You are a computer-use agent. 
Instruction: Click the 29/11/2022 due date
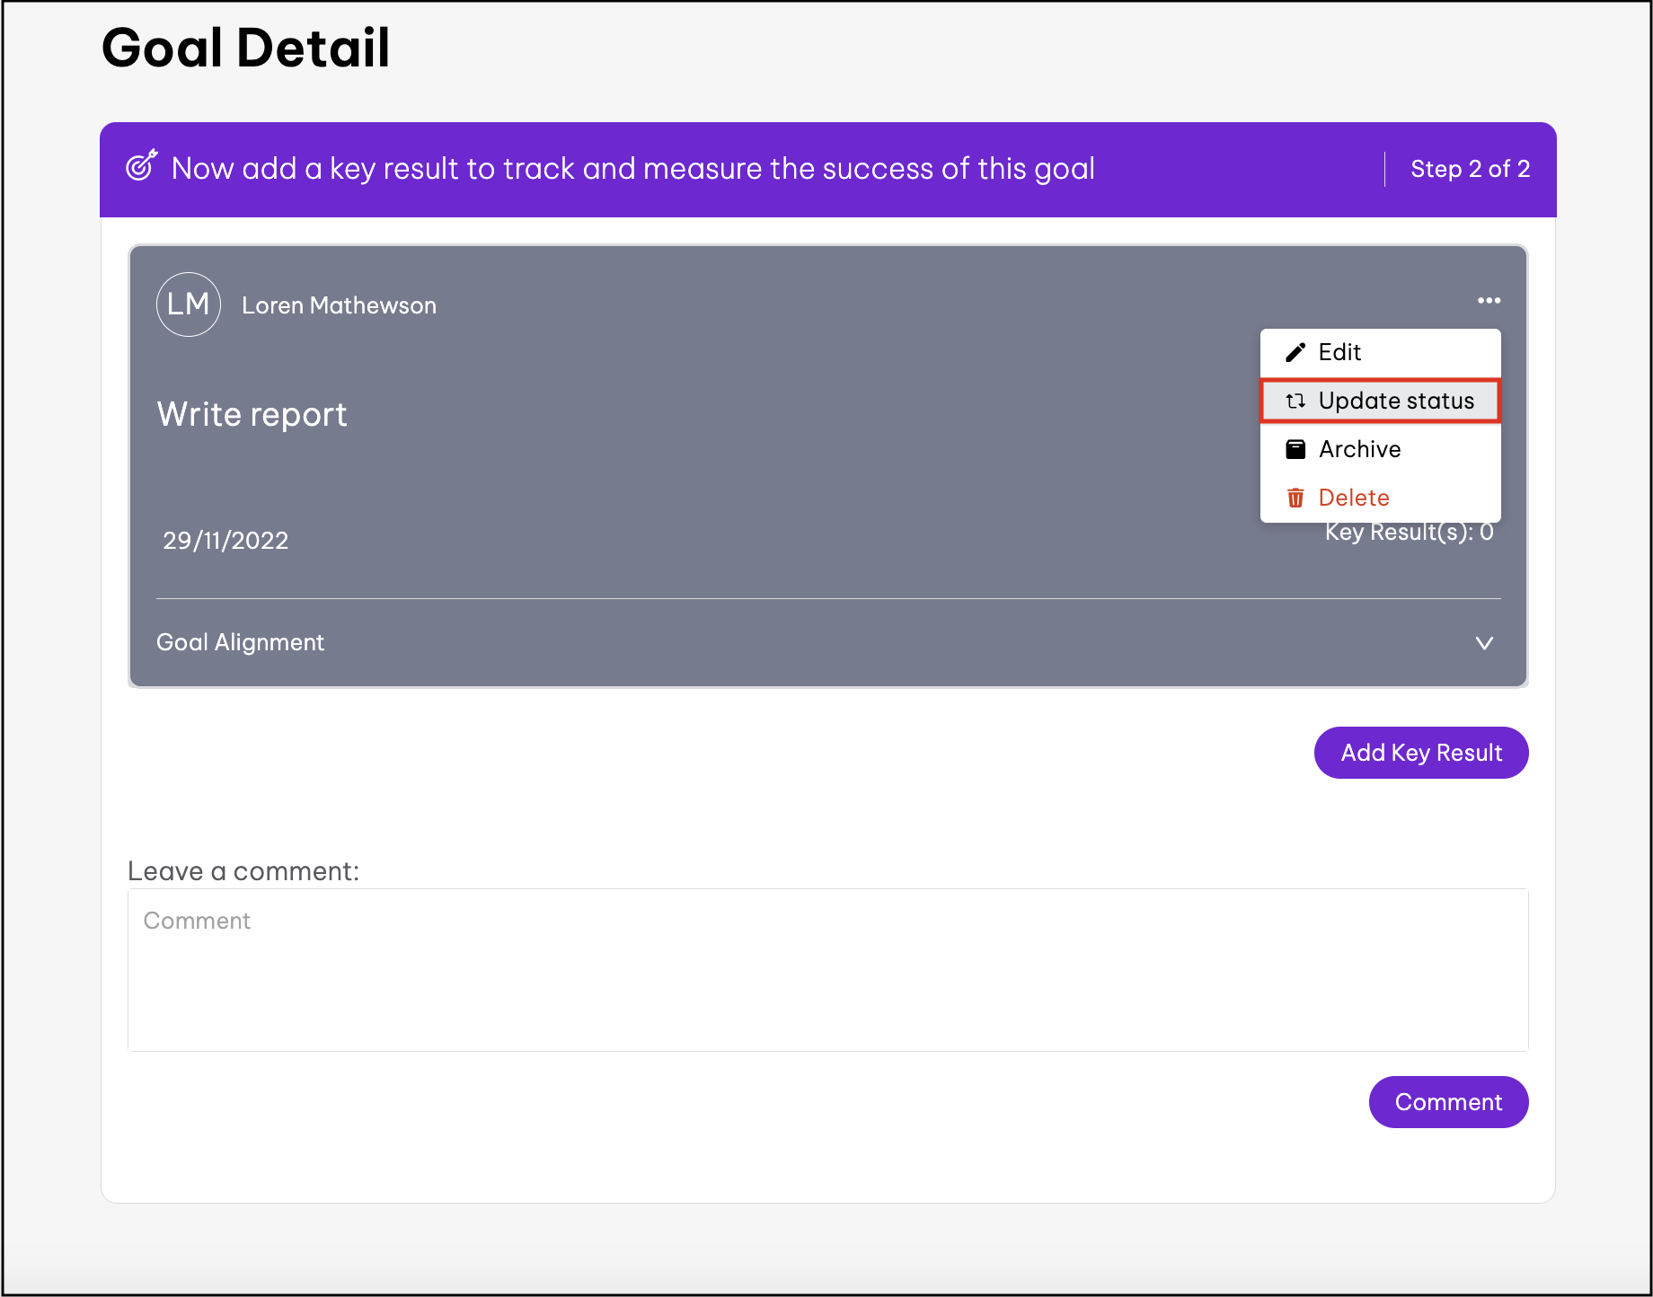225,541
